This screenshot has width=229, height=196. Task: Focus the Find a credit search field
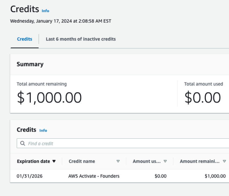pos(123,143)
